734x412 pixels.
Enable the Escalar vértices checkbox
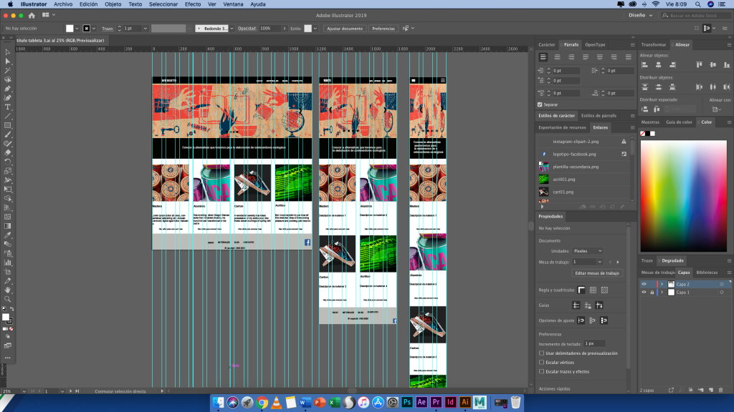[x=541, y=363]
